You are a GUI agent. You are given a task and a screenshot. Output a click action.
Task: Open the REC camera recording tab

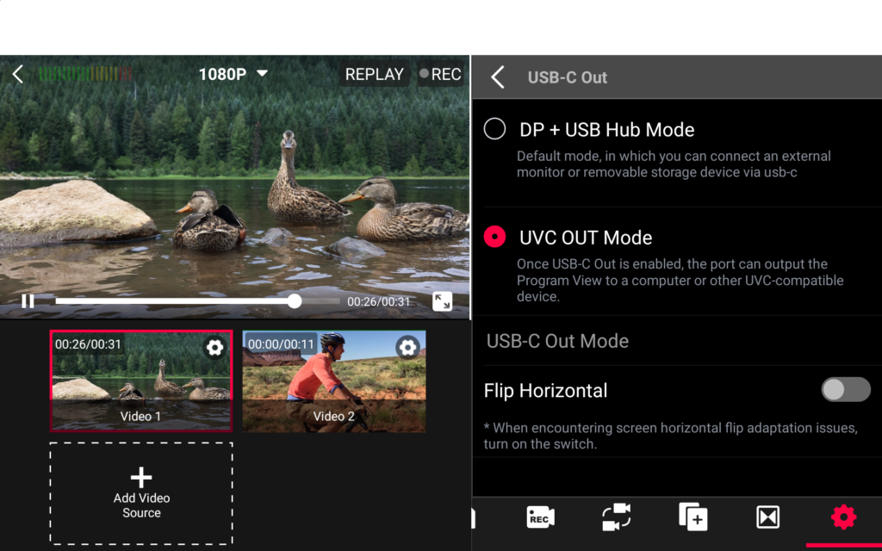pos(540,517)
